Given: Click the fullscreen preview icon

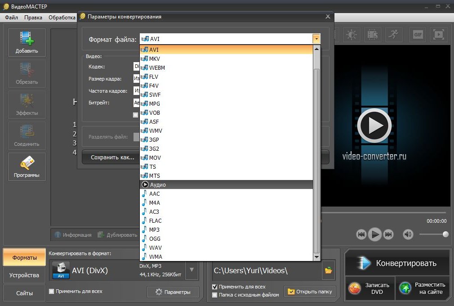Looking at the screenshot, I should (x=438, y=35).
